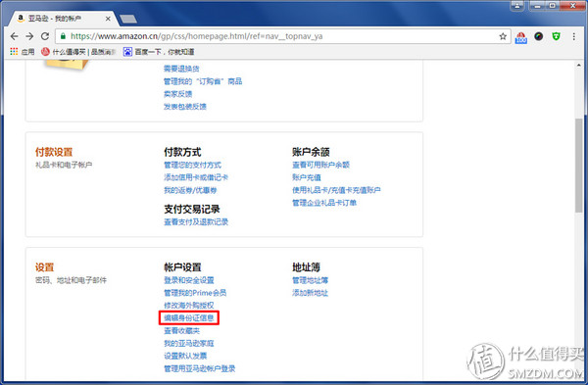Click the 添加新地址 link
The image size is (588, 385).
(x=310, y=293)
